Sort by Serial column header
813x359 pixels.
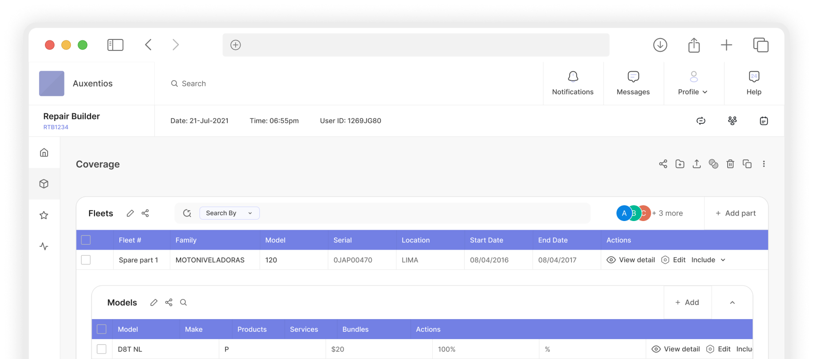343,240
